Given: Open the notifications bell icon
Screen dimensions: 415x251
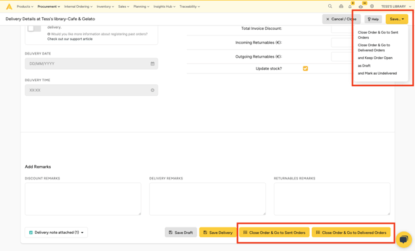Looking at the screenshot, I should 350,6.
